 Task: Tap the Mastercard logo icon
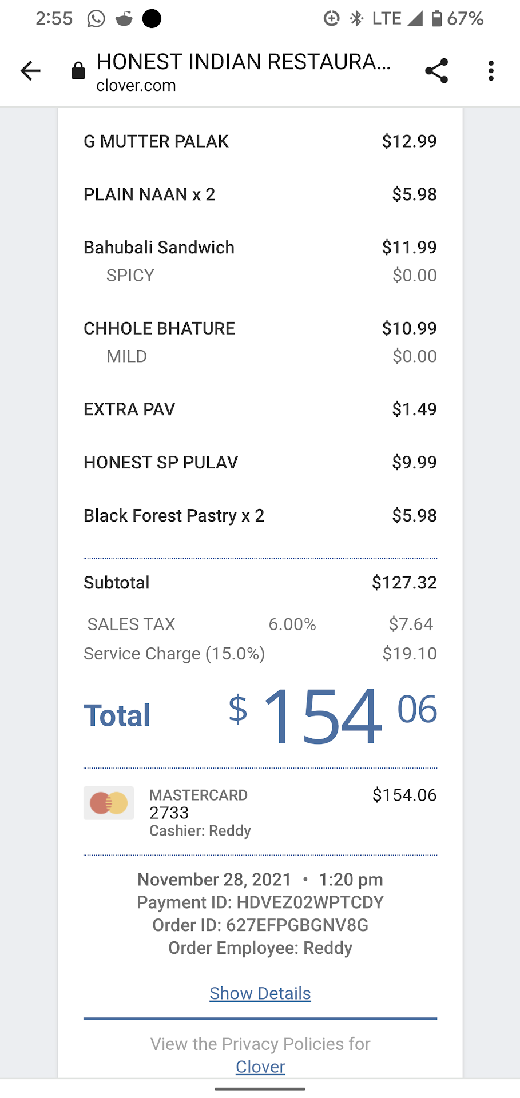pos(109,803)
